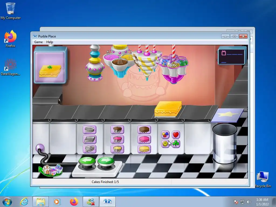Open Firefox desktop shortcut

(x=11, y=39)
